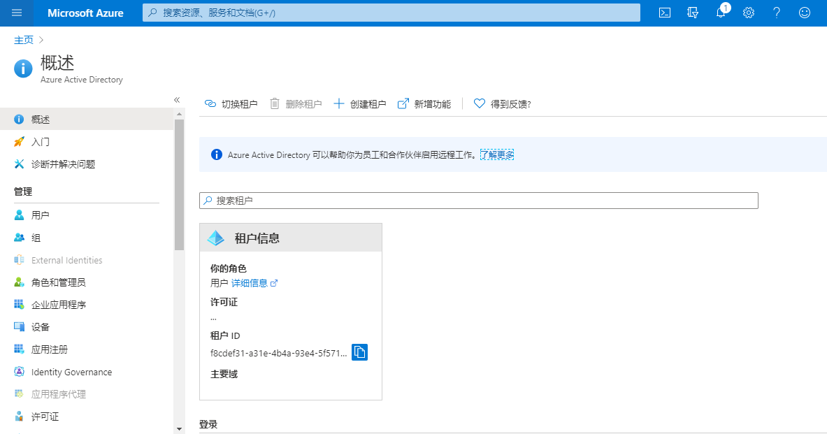Image resolution: width=827 pixels, height=434 pixels.
Task: Open 组 sidebar item
Action: (x=87, y=238)
